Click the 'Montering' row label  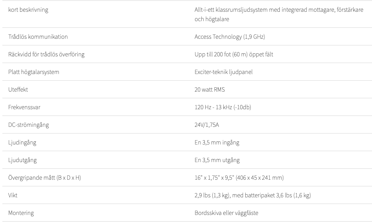coord(21,213)
